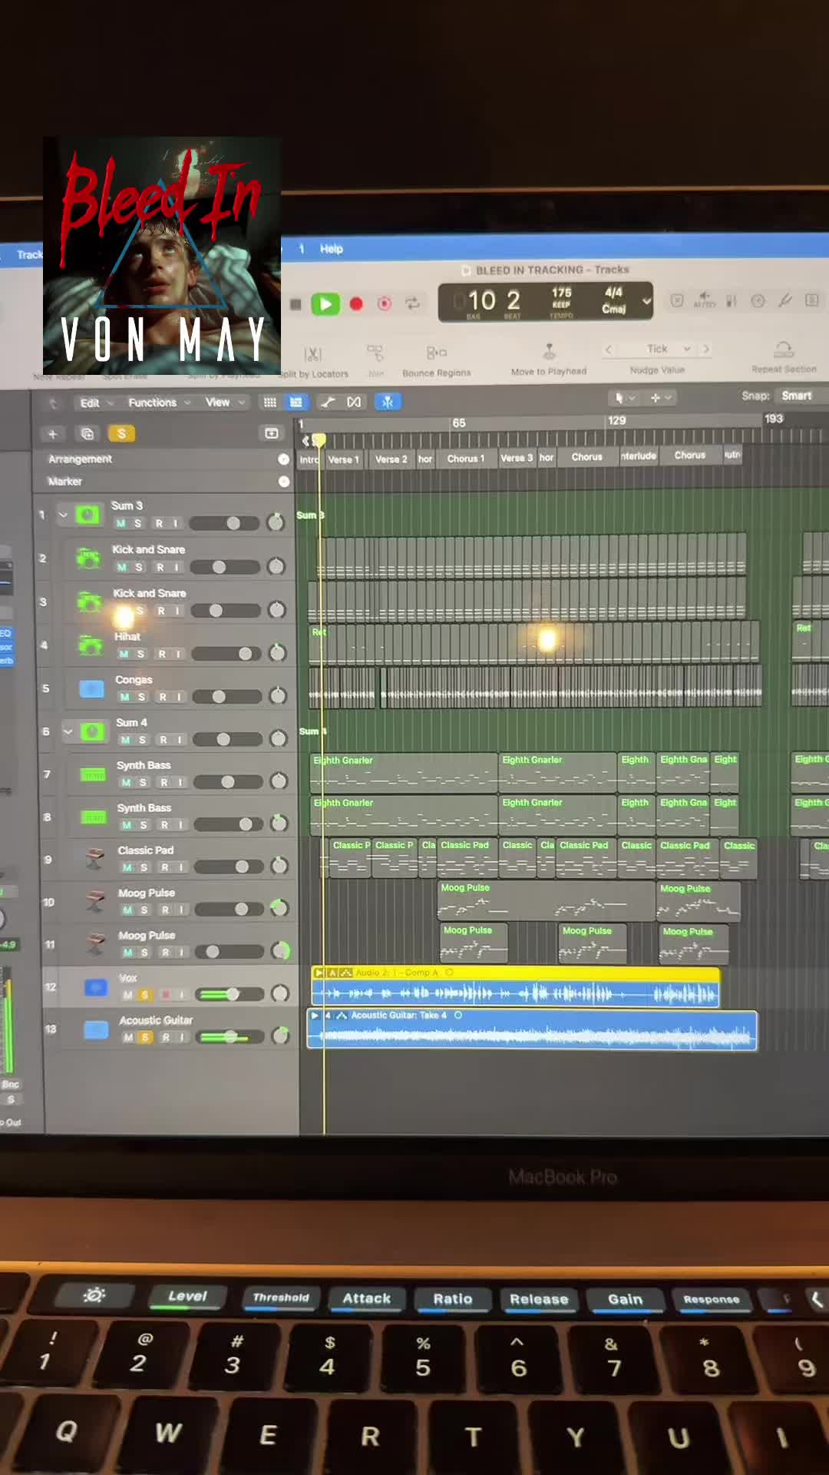Click the Stop transport button
829x1475 pixels.
click(x=296, y=305)
